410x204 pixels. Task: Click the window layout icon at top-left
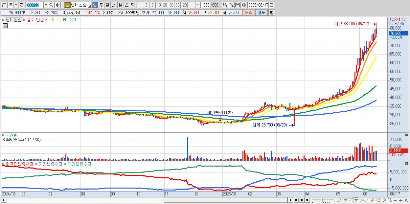pos(4,5)
